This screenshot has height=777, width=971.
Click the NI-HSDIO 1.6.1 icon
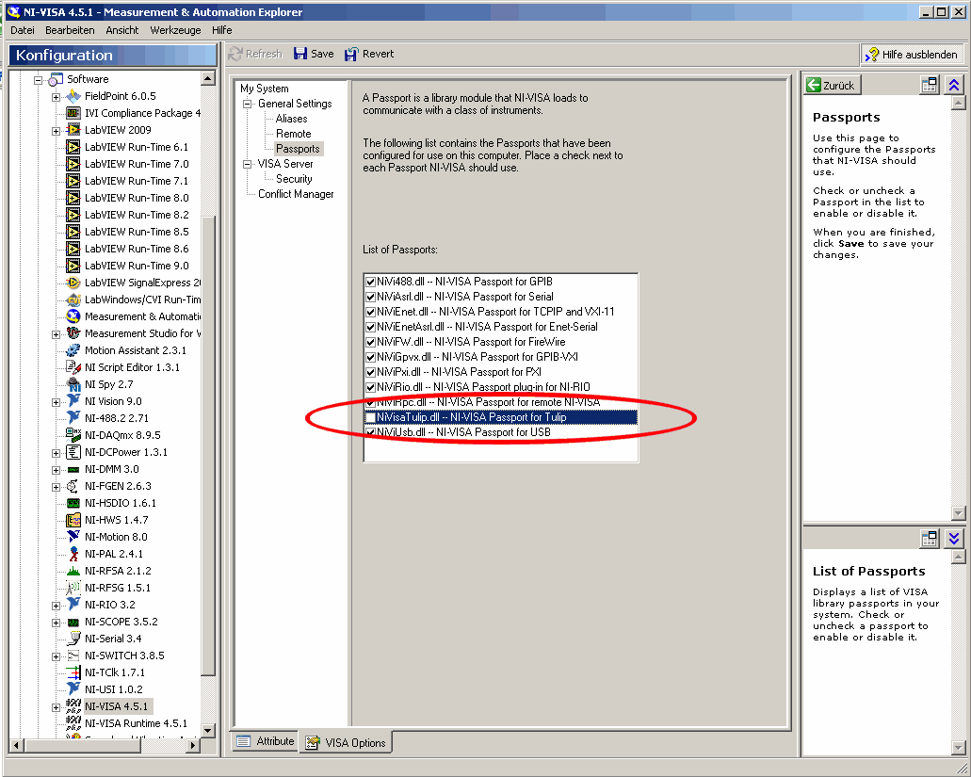point(73,503)
